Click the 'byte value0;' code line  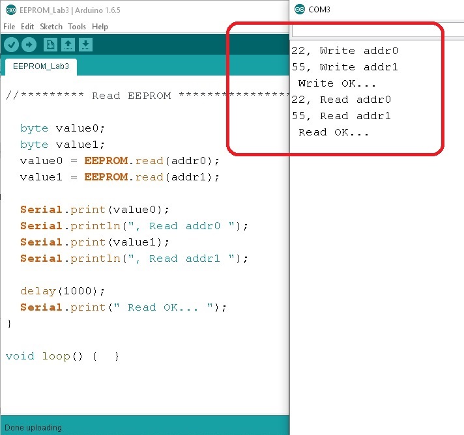[x=63, y=128]
